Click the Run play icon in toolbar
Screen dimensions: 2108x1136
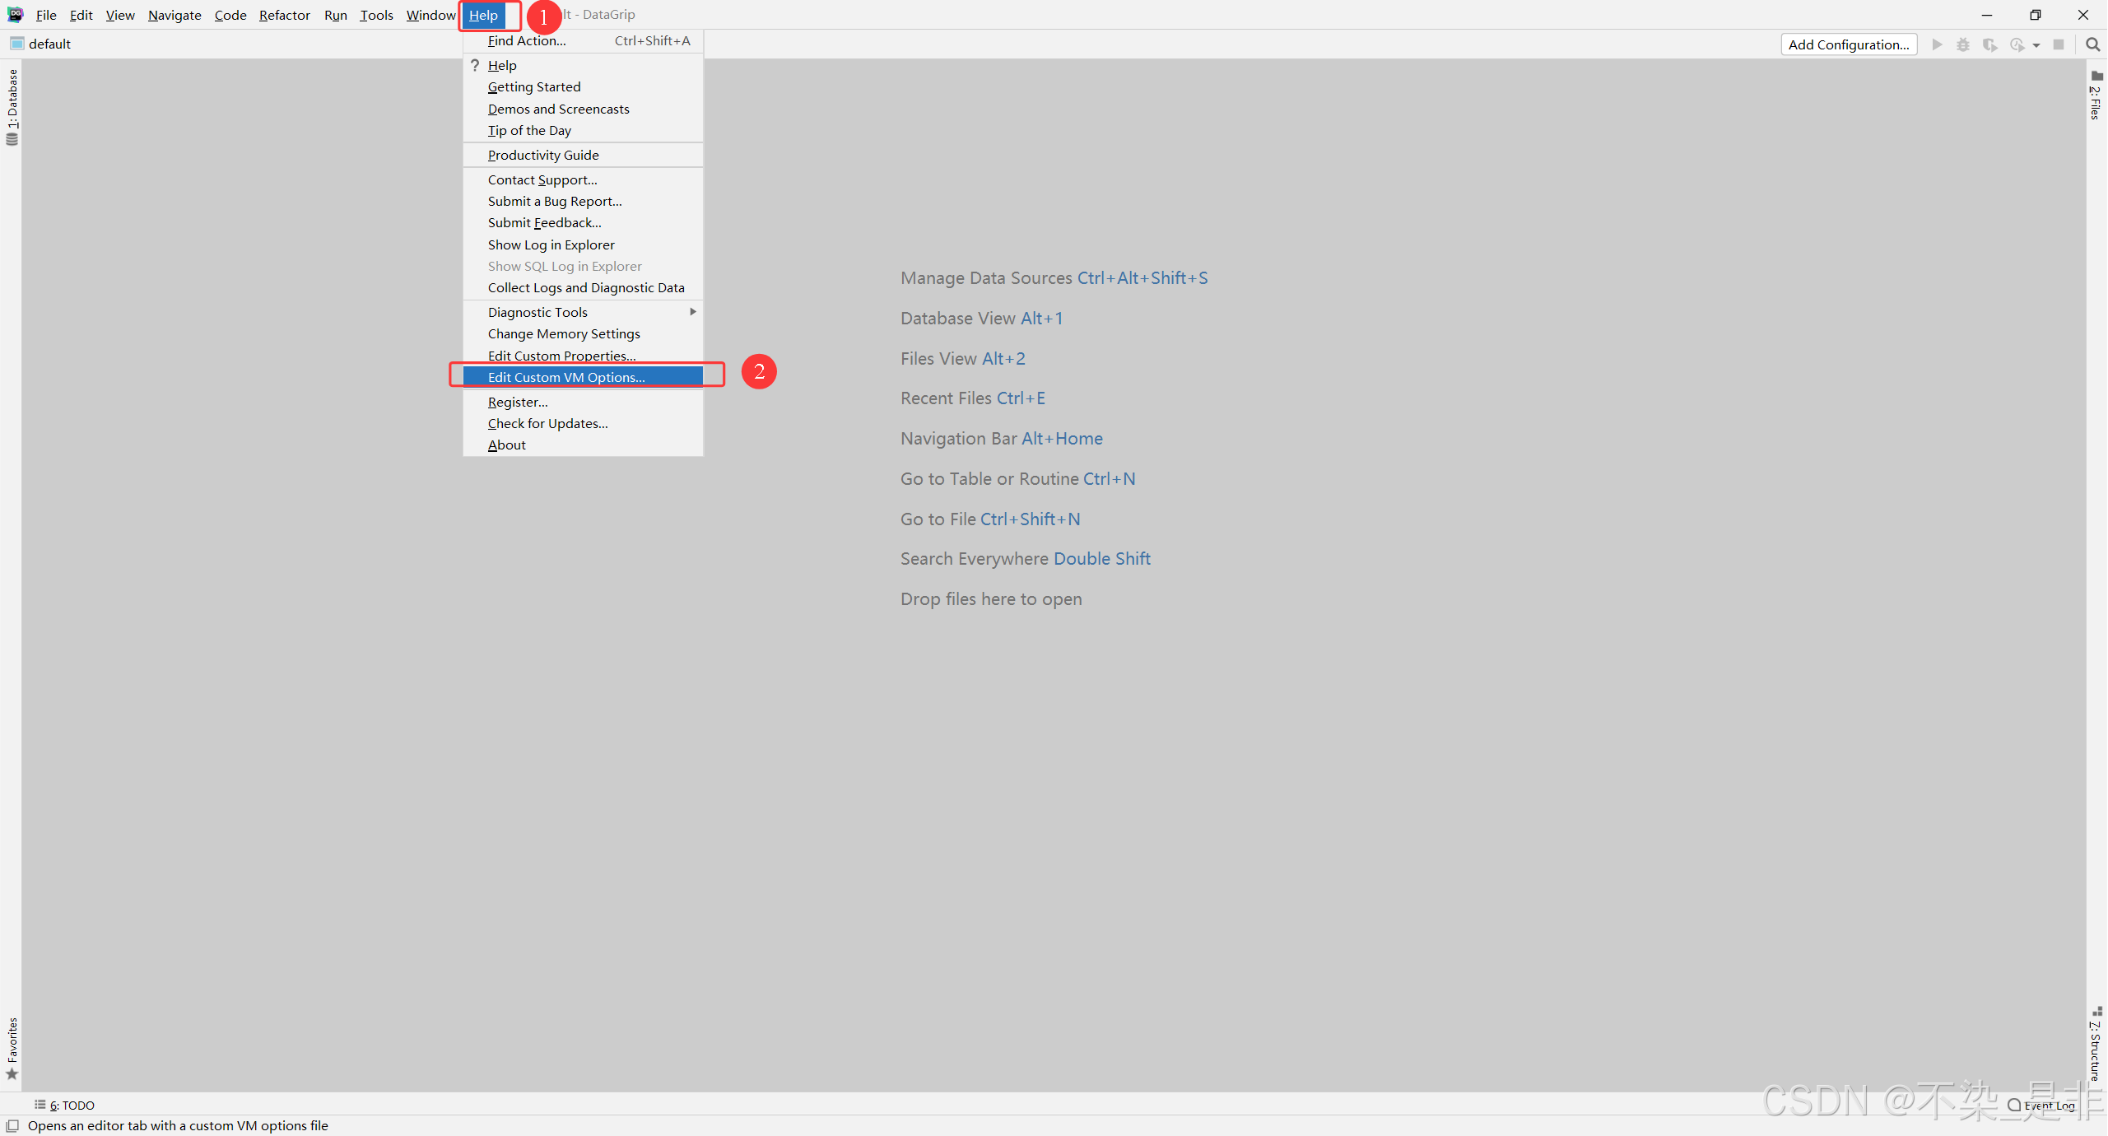point(1937,44)
